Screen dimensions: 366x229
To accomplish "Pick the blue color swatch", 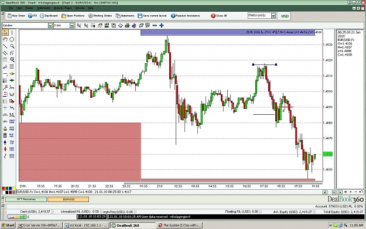I will pyautogui.click(x=11, y=189).
